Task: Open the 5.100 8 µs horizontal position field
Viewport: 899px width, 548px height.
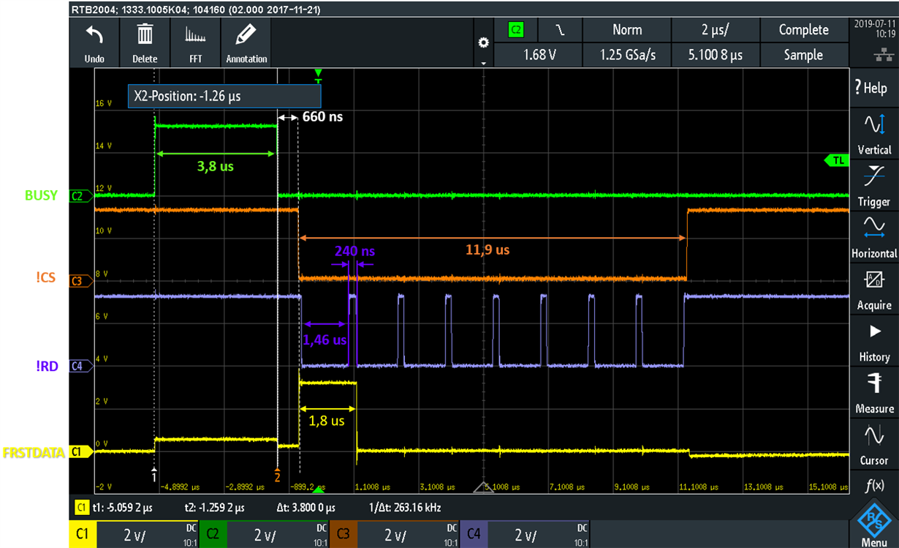Action: (x=716, y=55)
